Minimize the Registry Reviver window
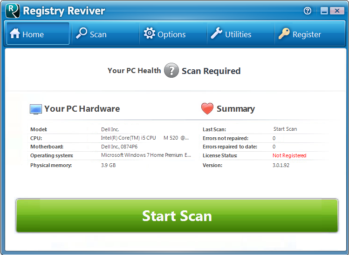The width and height of the screenshot is (349, 255). point(323,11)
